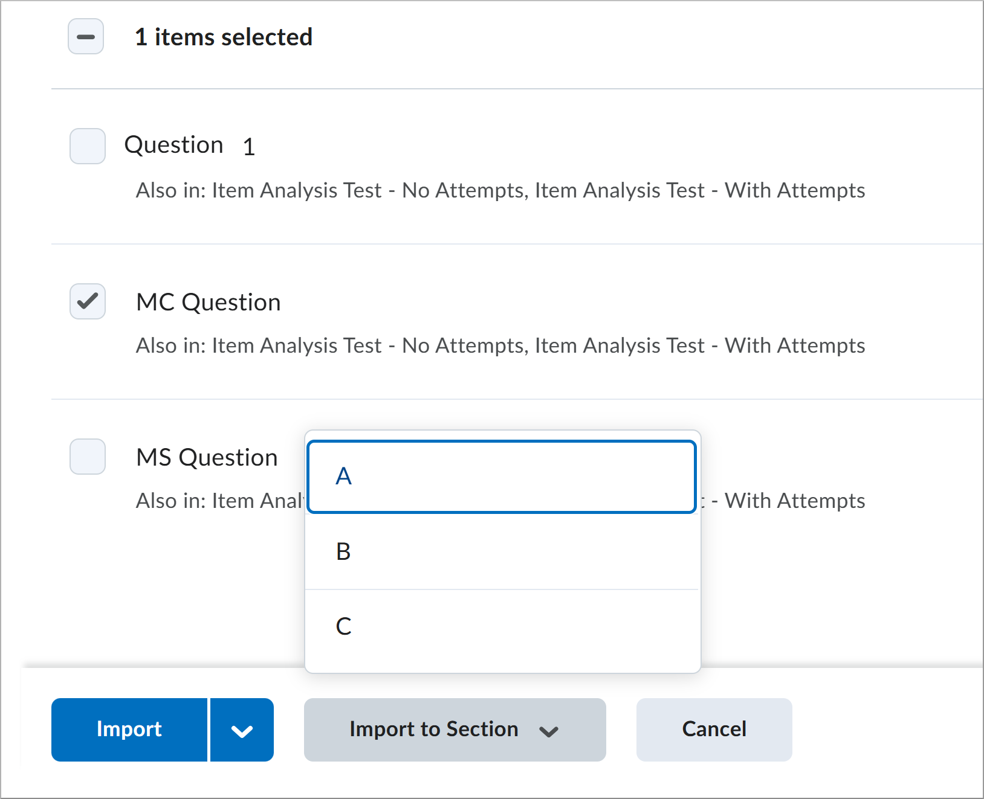Check the checkbox next to Question 1
The image size is (984, 799).
(87, 146)
